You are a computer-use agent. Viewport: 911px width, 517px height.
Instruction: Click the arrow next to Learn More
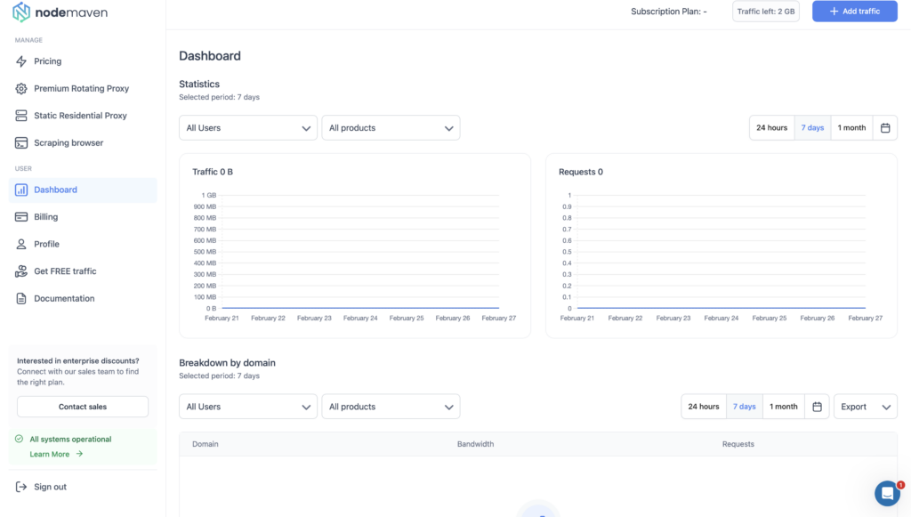[79, 454]
